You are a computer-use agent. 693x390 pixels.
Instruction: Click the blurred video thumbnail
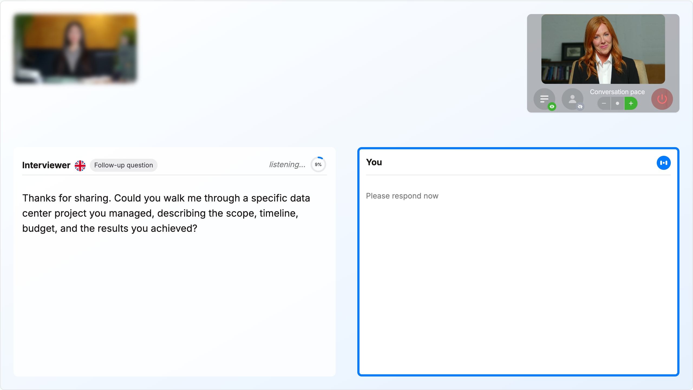click(75, 49)
